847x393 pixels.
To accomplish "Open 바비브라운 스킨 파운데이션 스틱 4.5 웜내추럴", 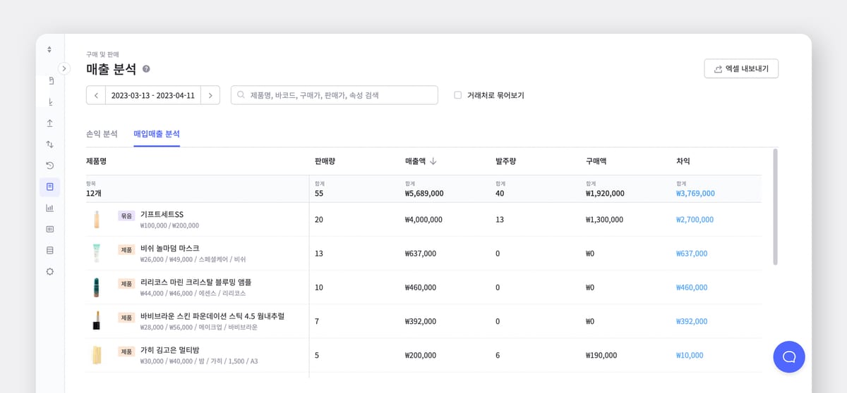I will [x=212, y=316].
